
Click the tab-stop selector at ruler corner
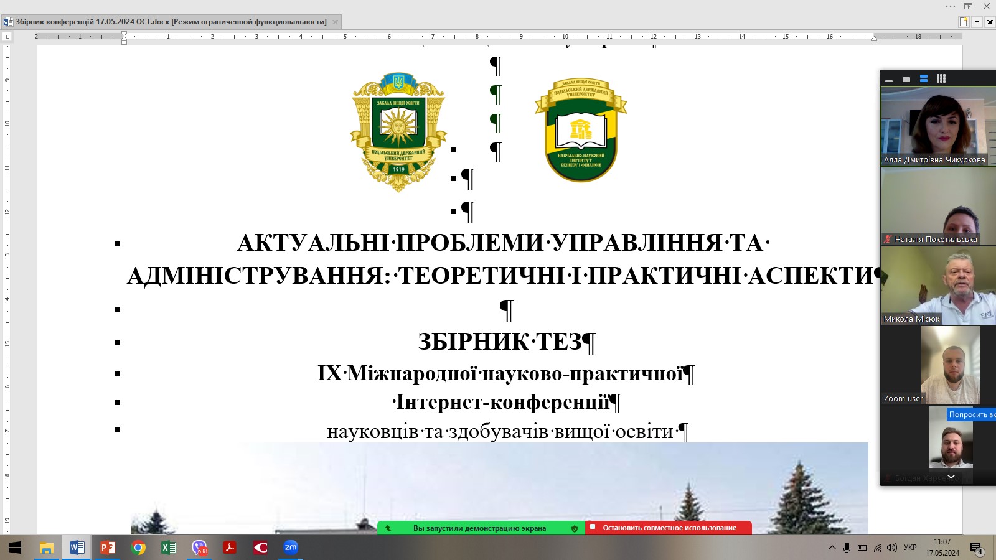pos(7,37)
